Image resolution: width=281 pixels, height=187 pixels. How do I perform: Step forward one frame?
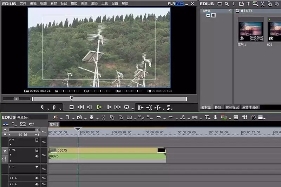pyautogui.click(x=109, y=107)
